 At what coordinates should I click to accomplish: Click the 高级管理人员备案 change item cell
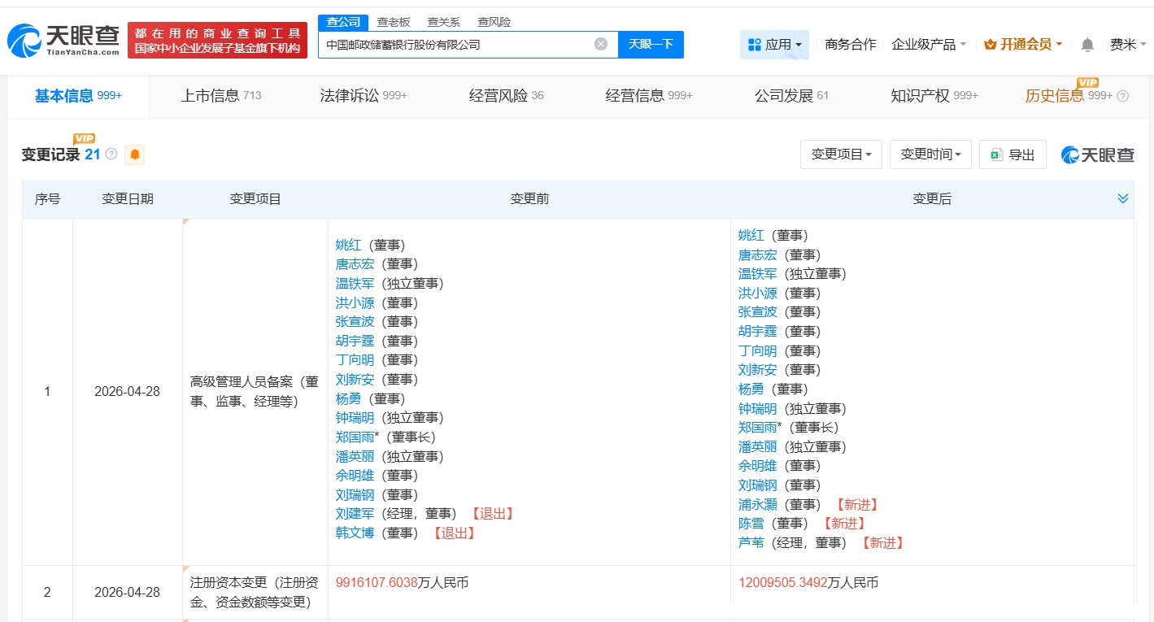pos(255,391)
